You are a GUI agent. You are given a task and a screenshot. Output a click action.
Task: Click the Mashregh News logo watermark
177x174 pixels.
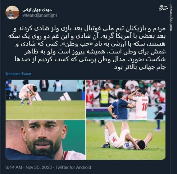pyautogui.click(x=163, y=8)
